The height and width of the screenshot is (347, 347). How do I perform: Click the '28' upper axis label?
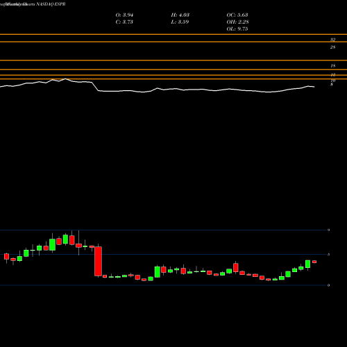click(x=332, y=47)
